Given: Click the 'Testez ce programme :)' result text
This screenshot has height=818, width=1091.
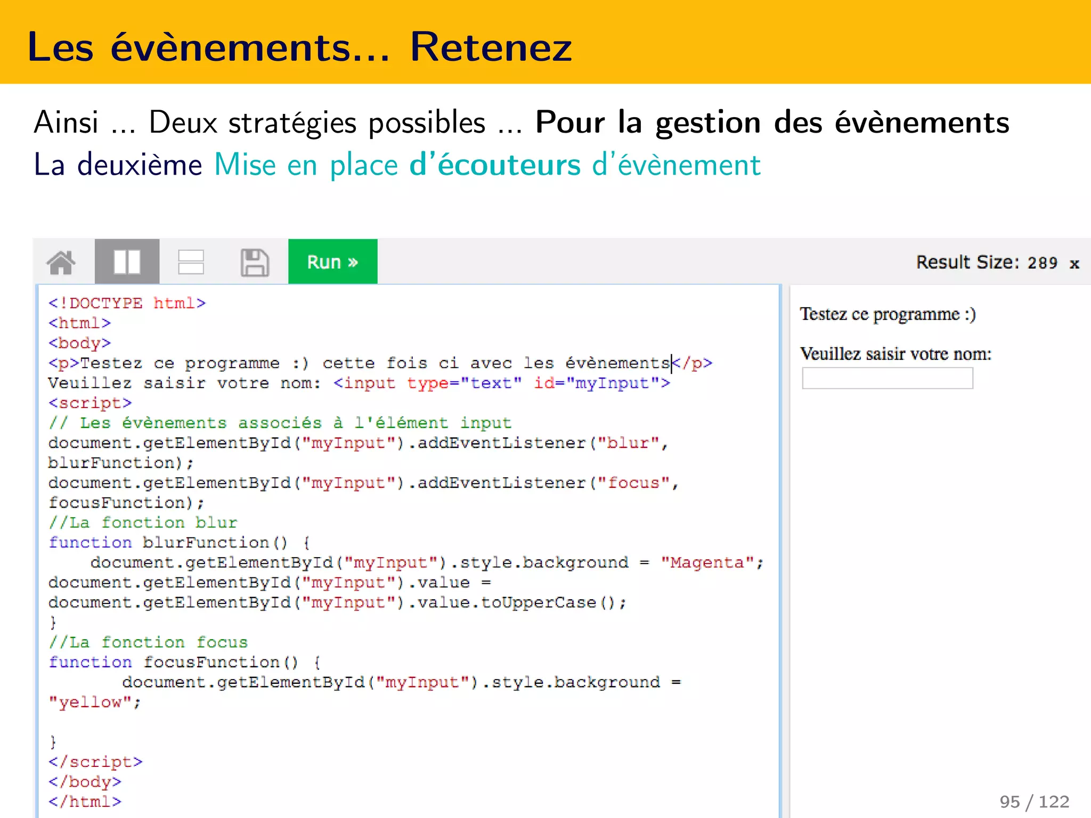Looking at the screenshot, I should tap(888, 314).
